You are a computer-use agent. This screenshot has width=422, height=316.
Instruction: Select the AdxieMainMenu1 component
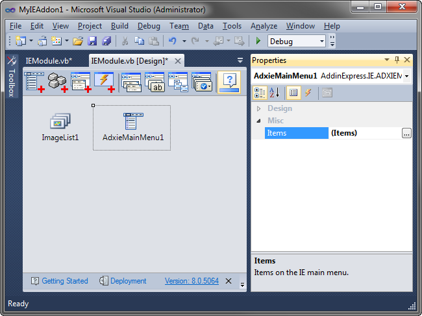point(132,128)
